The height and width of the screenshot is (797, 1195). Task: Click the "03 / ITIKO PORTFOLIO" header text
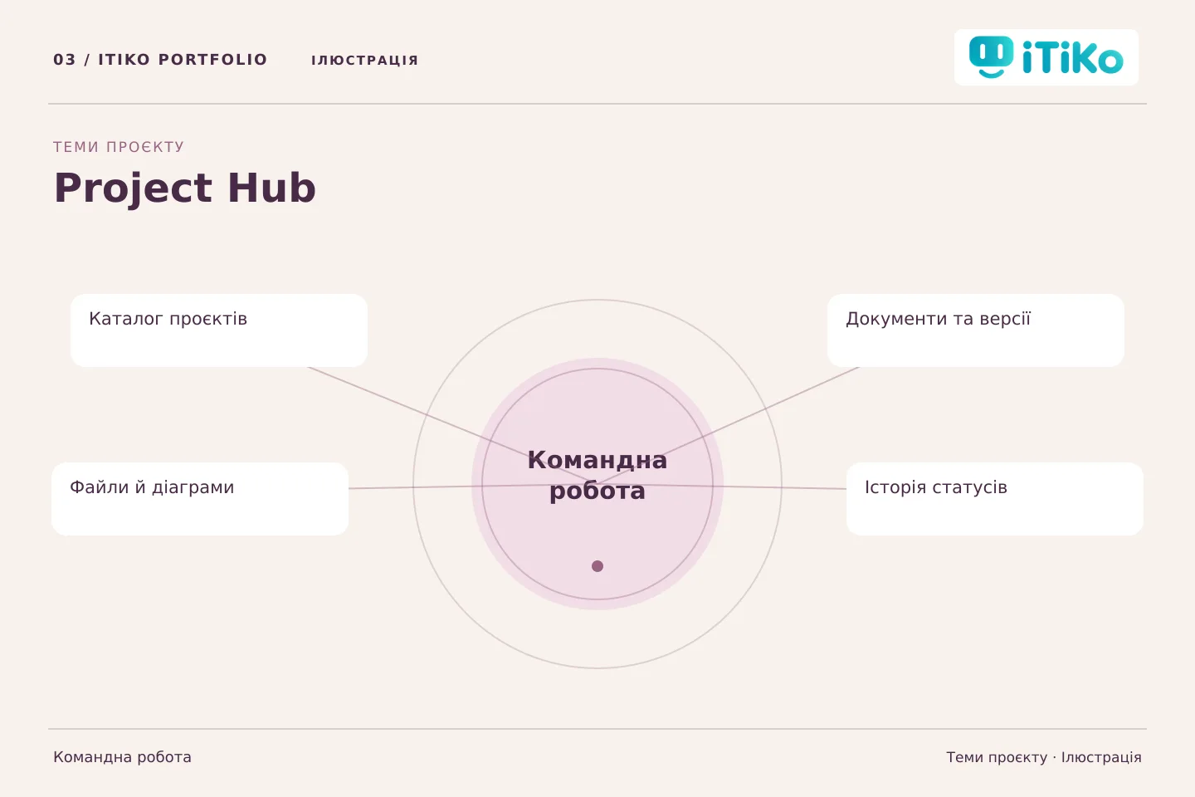point(160,60)
